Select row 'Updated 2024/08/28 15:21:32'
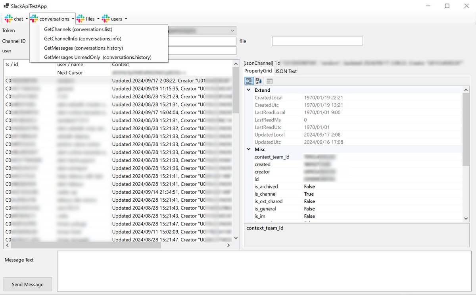The height and width of the screenshot is (295, 476). [x=118, y=128]
